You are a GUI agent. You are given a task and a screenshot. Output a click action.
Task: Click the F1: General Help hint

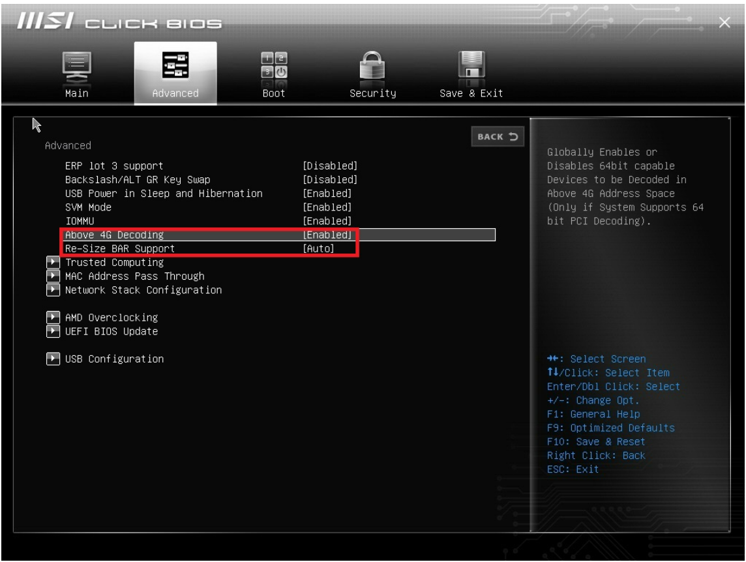click(593, 414)
